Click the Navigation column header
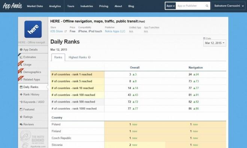Viewport: 247px width, 148px height. click(x=196, y=67)
